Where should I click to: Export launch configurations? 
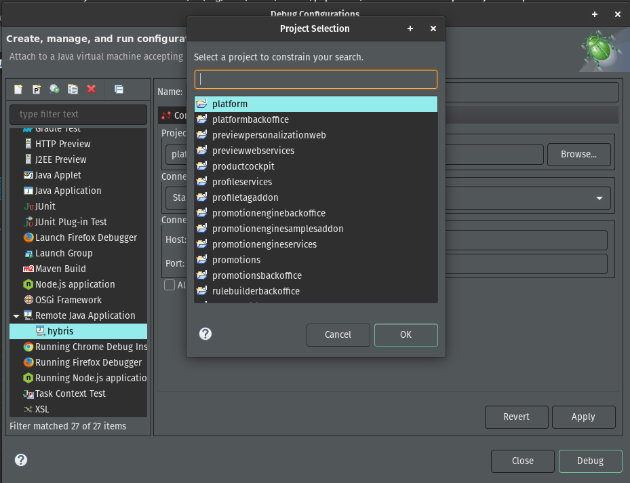tap(54, 89)
